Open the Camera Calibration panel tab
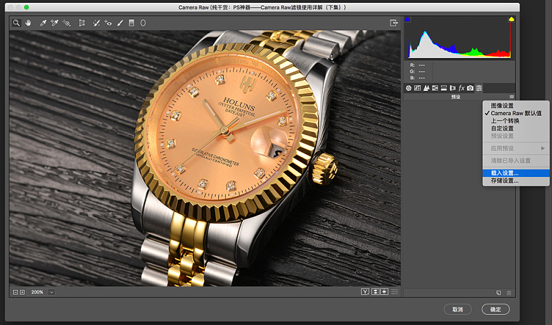The image size is (552, 325). pos(470,88)
